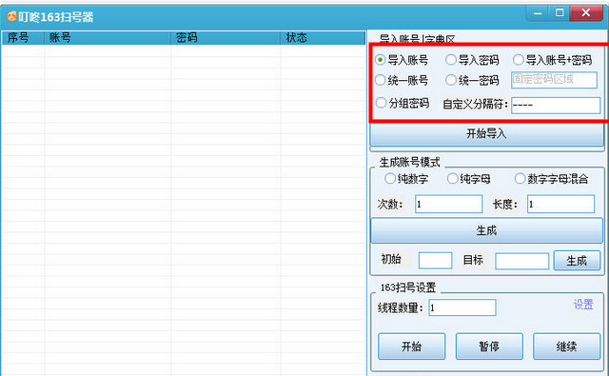
Task: Choose the 导入账号+密码 radio option
Action: point(518,60)
